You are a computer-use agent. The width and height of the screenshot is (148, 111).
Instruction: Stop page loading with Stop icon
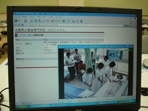[x=31, y=21]
